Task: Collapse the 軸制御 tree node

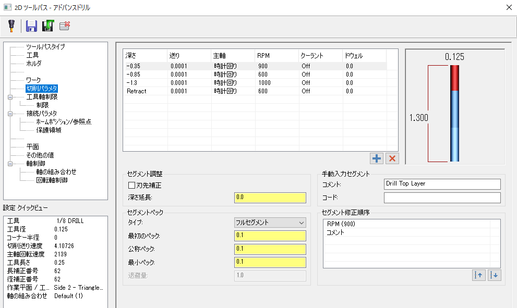Action: [10, 164]
